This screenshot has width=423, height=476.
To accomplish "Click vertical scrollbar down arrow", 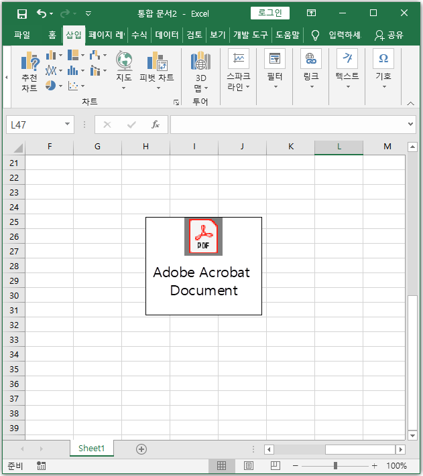I will [x=412, y=435].
